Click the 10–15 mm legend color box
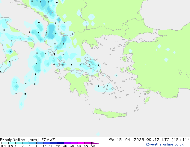190x147 pixels. [40, 143]
